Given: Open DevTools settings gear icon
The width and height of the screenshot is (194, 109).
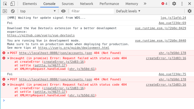Looking at the screenshot, I should [x=174, y=4].
